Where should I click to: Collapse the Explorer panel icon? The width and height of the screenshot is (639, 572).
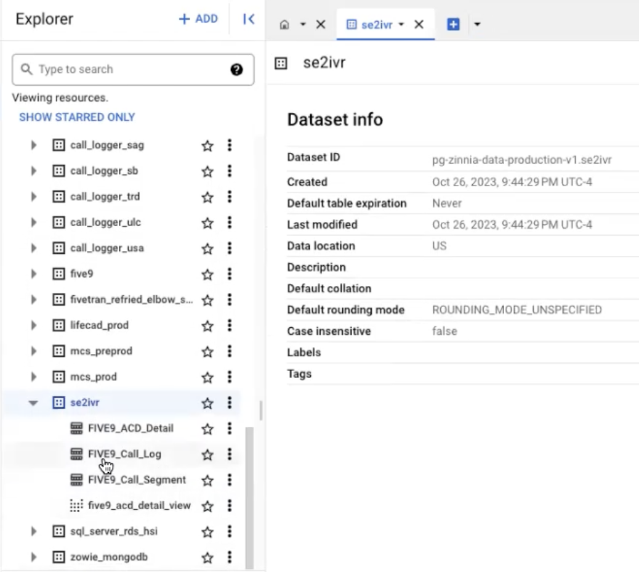point(249,20)
